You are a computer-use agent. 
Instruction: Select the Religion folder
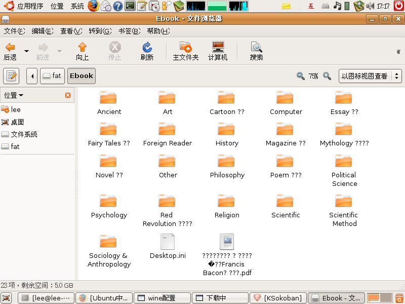pyautogui.click(x=227, y=206)
